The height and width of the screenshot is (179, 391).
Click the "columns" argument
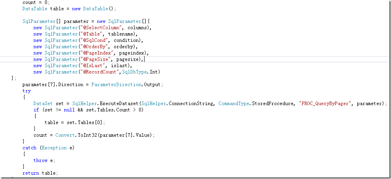pyautogui.click(x=137, y=28)
